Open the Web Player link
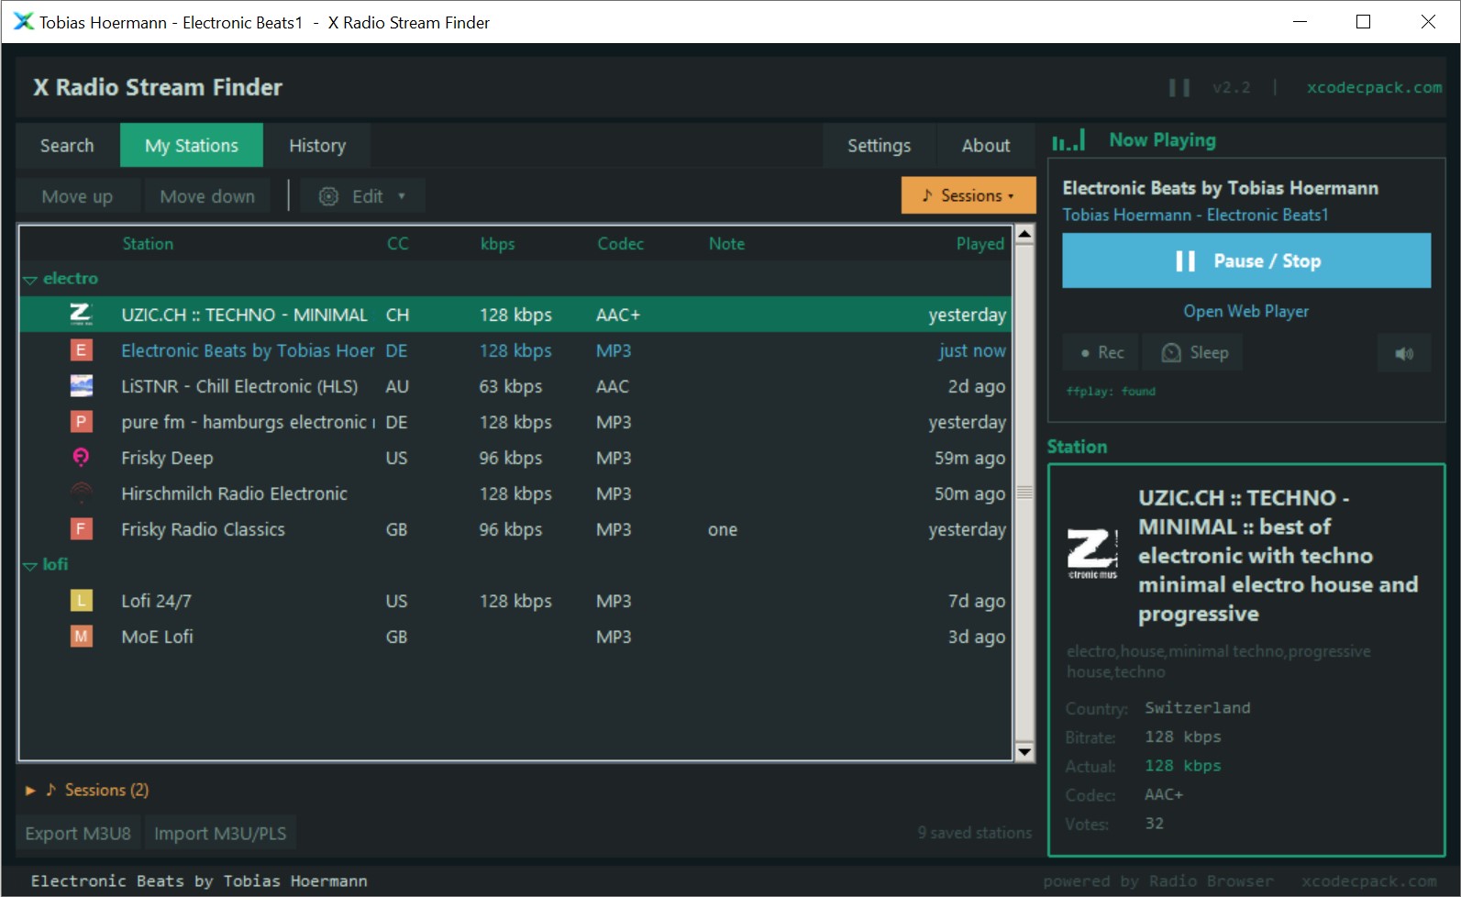1461x897 pixels. 1246,312
